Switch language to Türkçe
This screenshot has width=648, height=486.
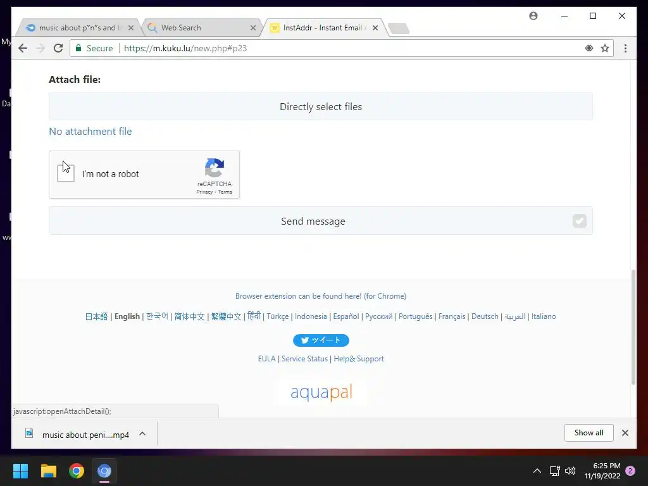pos(278,316)
